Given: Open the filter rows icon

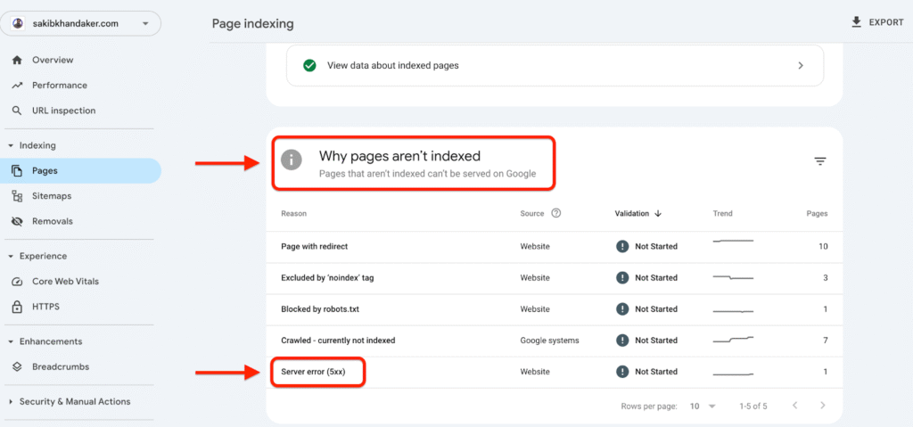Looking at the screenshot, I should (819, 161).
